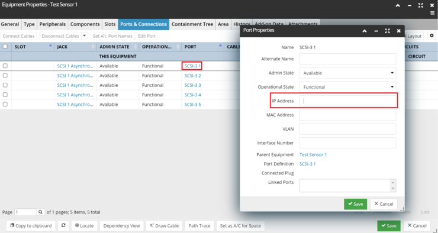Open the Admin State dropdown

tap(348, 73)
